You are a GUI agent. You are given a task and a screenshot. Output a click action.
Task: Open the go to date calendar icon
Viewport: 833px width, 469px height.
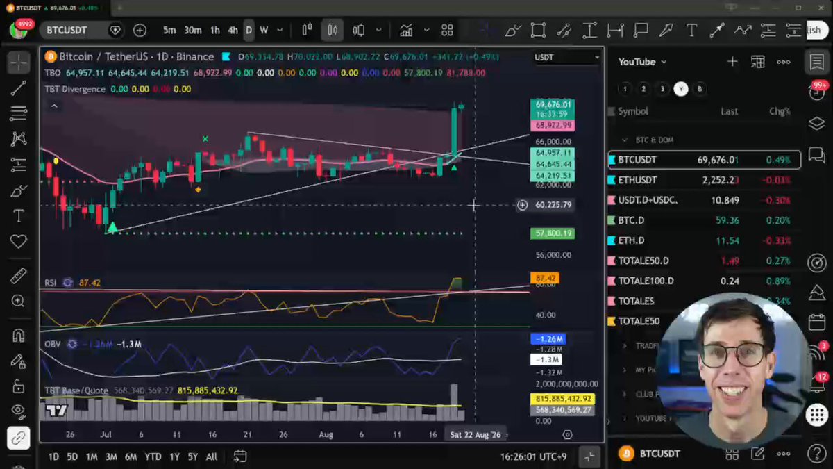tap(239, 456)
